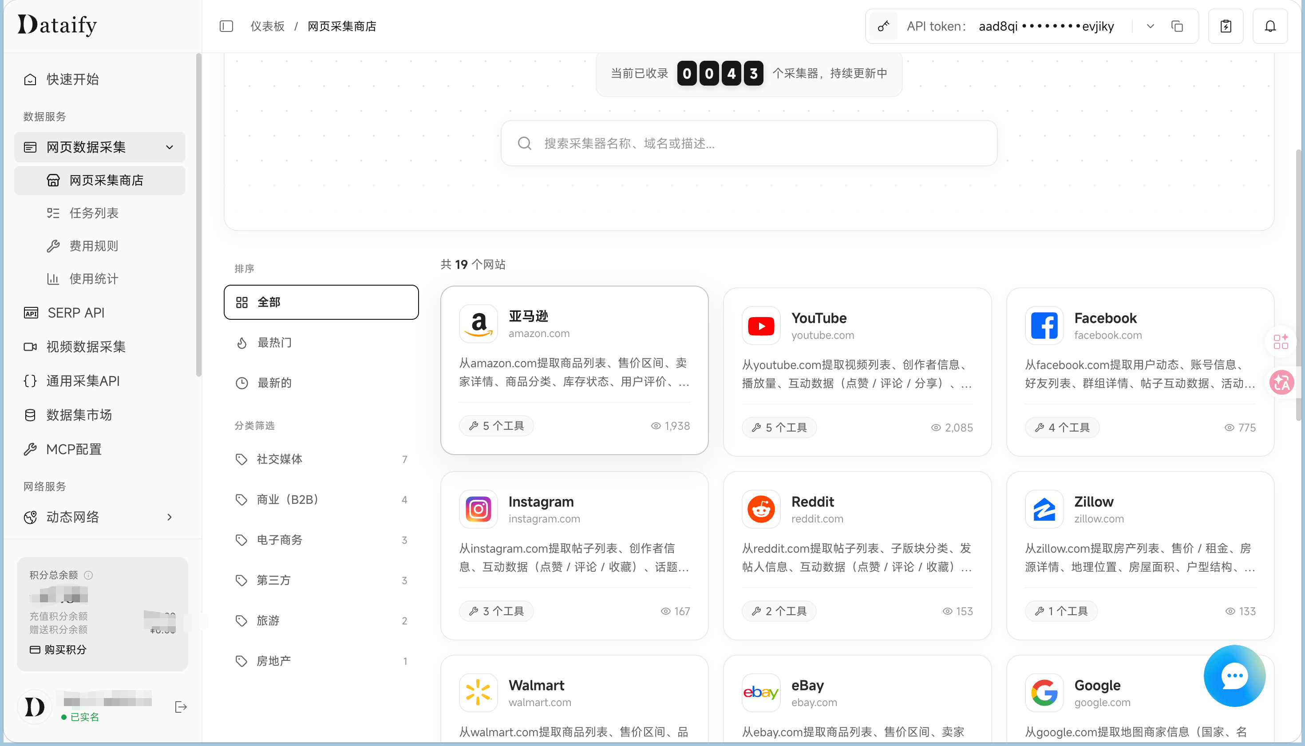Click the Facebook logo icon
The image size is (1305, 746).
(x=1044, y=326)
